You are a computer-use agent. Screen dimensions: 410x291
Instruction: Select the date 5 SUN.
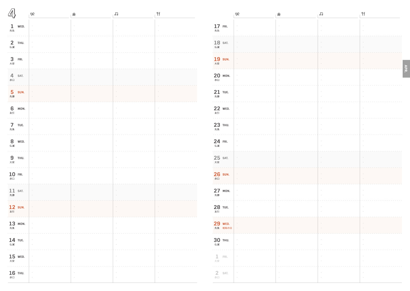pos(17,92)
